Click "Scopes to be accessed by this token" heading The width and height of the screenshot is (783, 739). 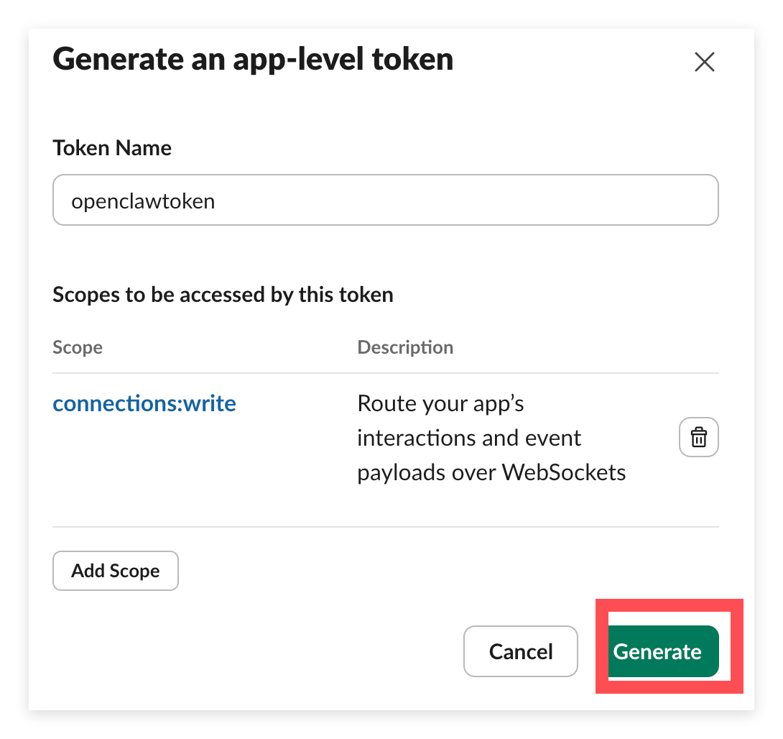pyautogui.click(x=223, y=295)
